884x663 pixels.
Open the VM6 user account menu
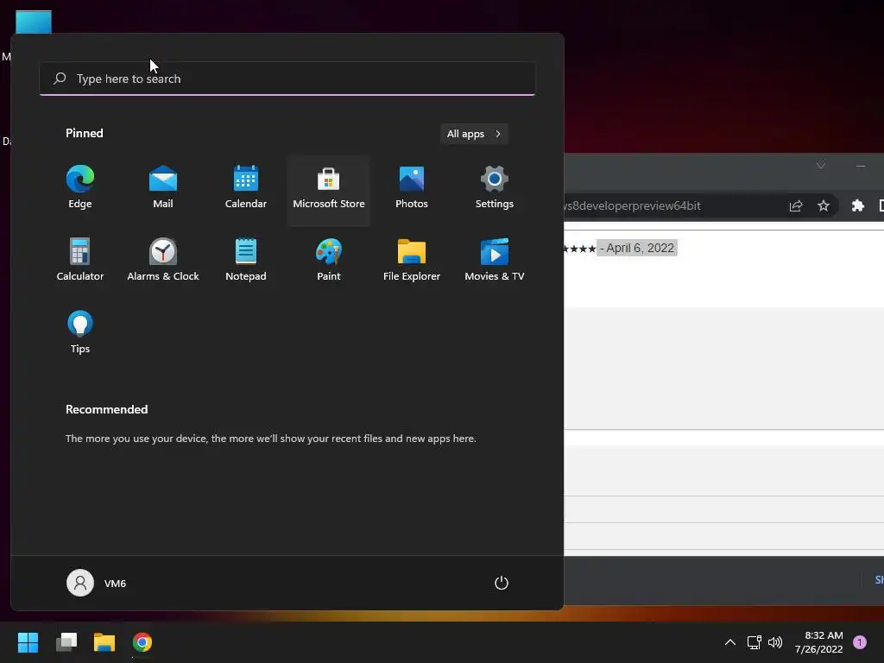(97, 583)
